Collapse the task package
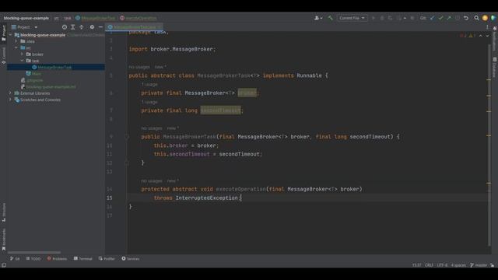Screen dimensions: 498x280 click(22, 61)
